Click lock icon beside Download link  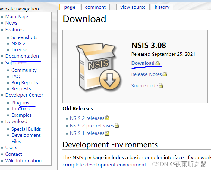[x=158, y=63]
